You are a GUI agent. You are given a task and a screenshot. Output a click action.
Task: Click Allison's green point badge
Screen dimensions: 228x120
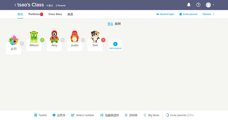pos(42,40)
